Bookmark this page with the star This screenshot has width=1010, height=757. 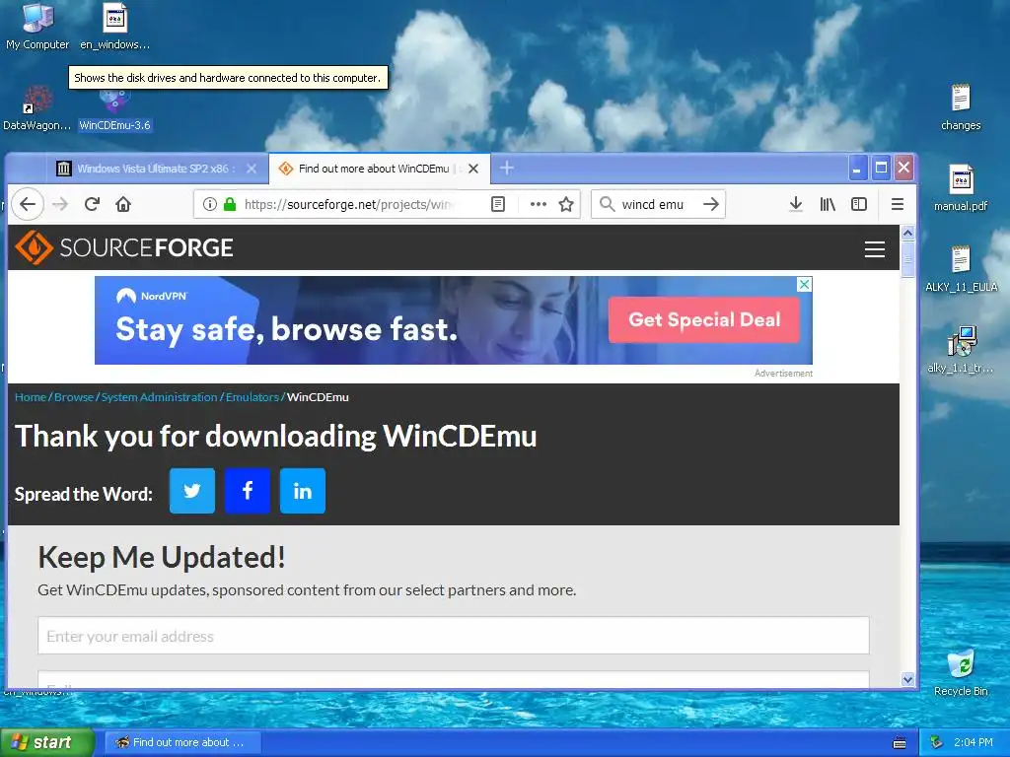(566, 205)
